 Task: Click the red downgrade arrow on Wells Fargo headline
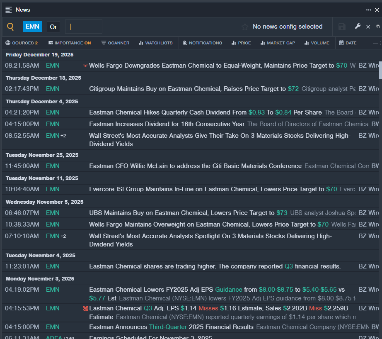pyautogui.click(x=85, y=66)
